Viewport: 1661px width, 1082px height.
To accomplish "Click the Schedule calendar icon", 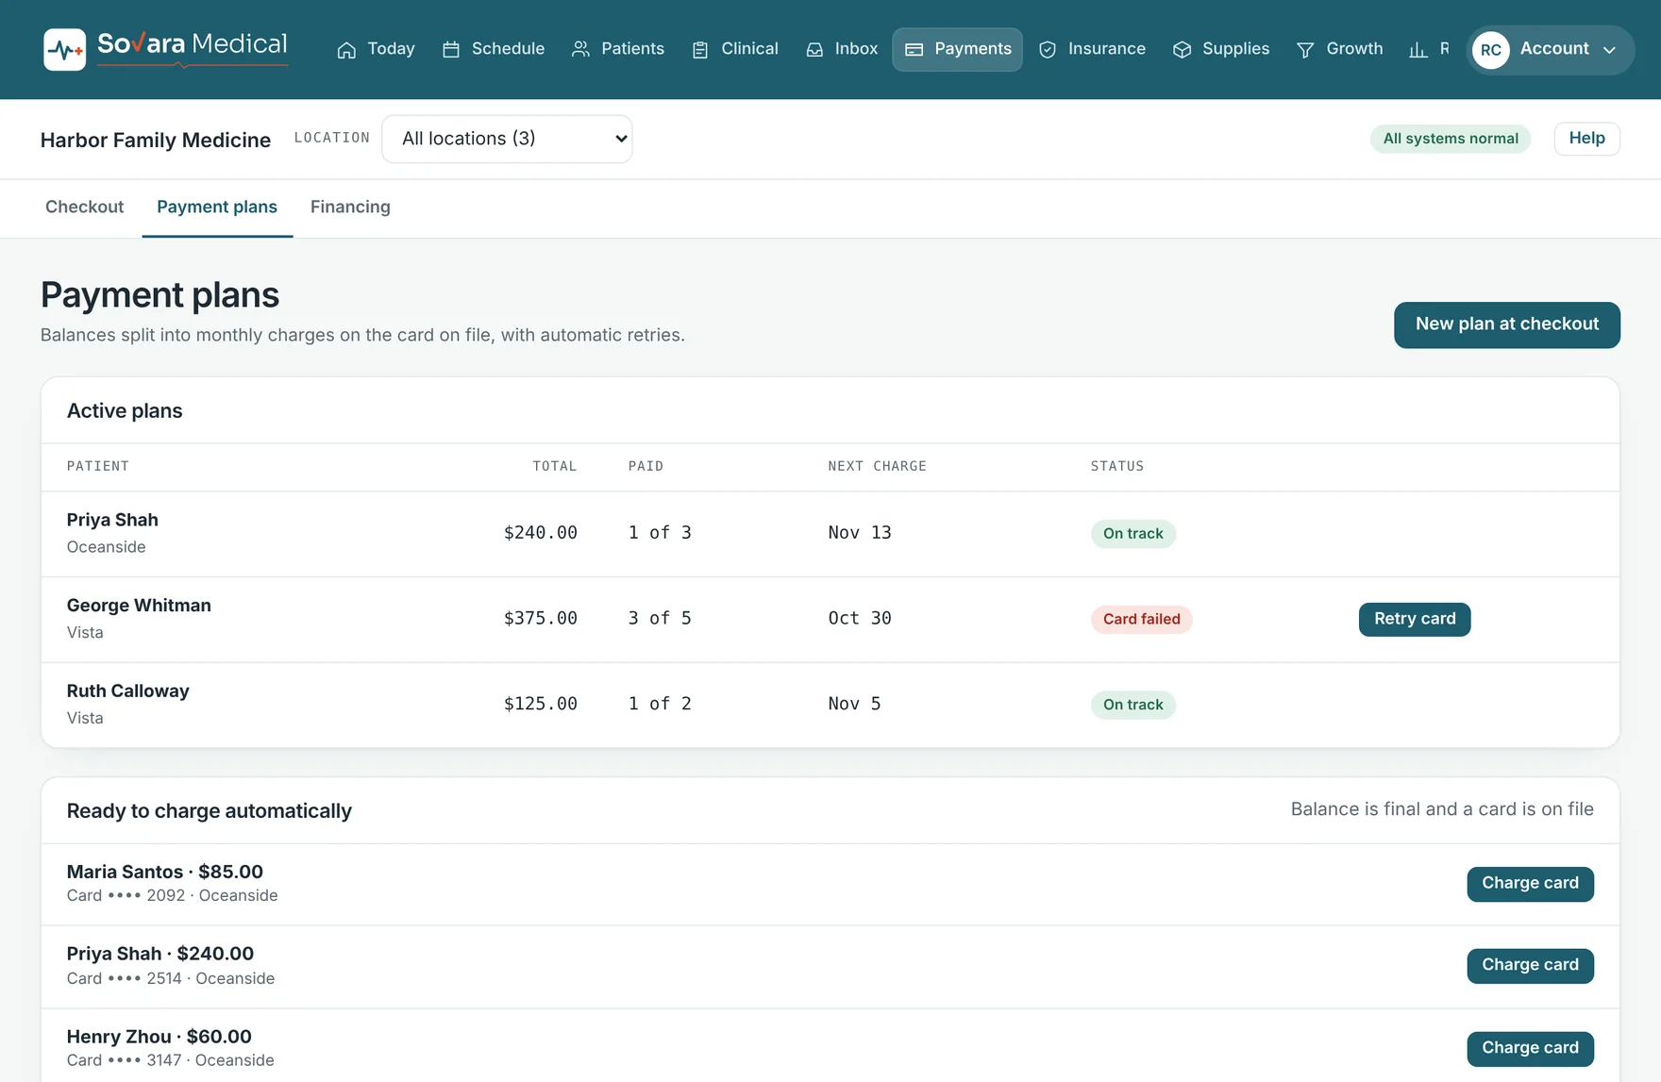I will [x=451, y=50].
